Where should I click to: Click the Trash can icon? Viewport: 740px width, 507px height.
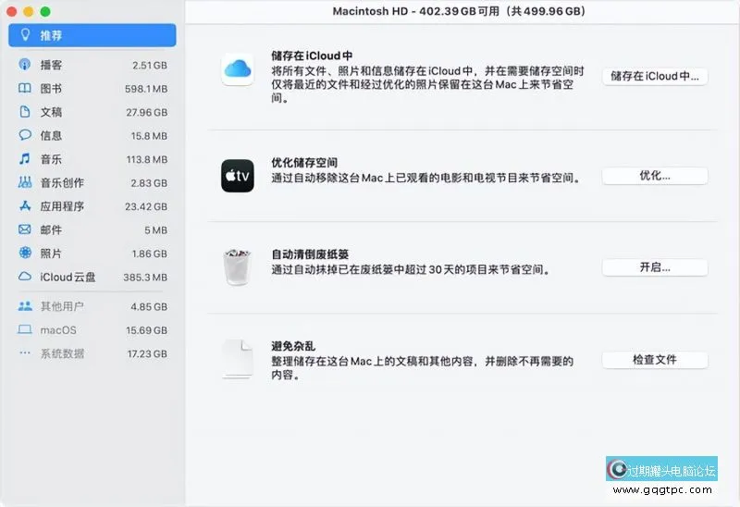click(x=237, y=267)
